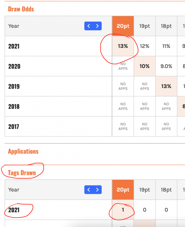Select 18pt column header in Draw Odds
Viewport: 185px width, 227px height.
click(x=166, y=26)
